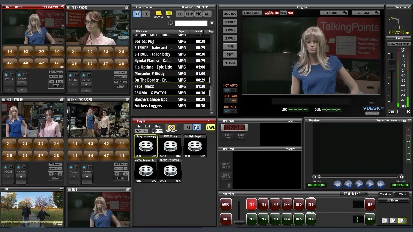Step back one frame in Preview transport
Image resolution: width=413 pixels, height=232 pixels.
point(348,184)
